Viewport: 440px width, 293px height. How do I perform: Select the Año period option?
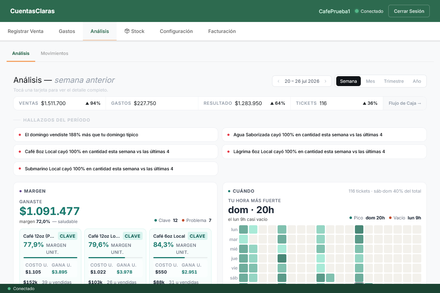tap(417, 81)
